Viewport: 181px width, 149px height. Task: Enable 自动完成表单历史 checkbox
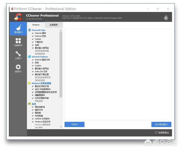[x=33, y=78]
